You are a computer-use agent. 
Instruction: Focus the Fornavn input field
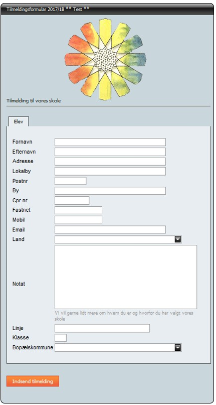[x=110, y=142]
